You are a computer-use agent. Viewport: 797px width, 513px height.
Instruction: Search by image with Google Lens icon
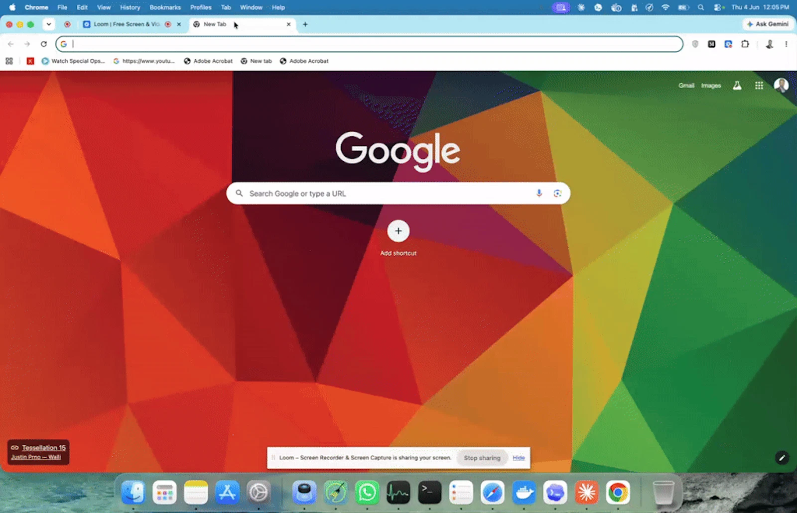[x=557, y=193]
